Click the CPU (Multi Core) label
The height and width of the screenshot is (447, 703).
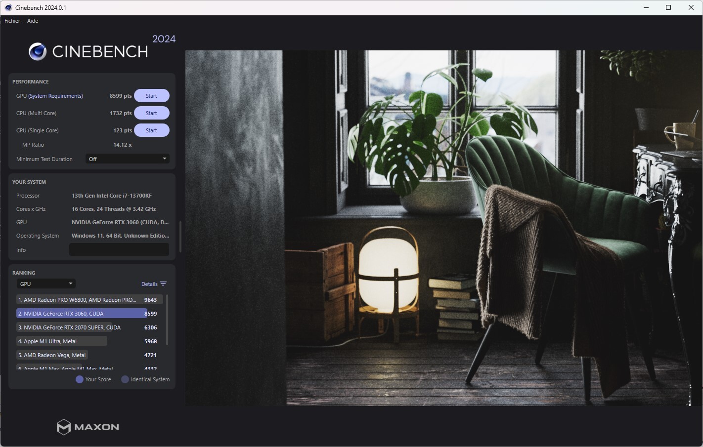pos(37,113)
